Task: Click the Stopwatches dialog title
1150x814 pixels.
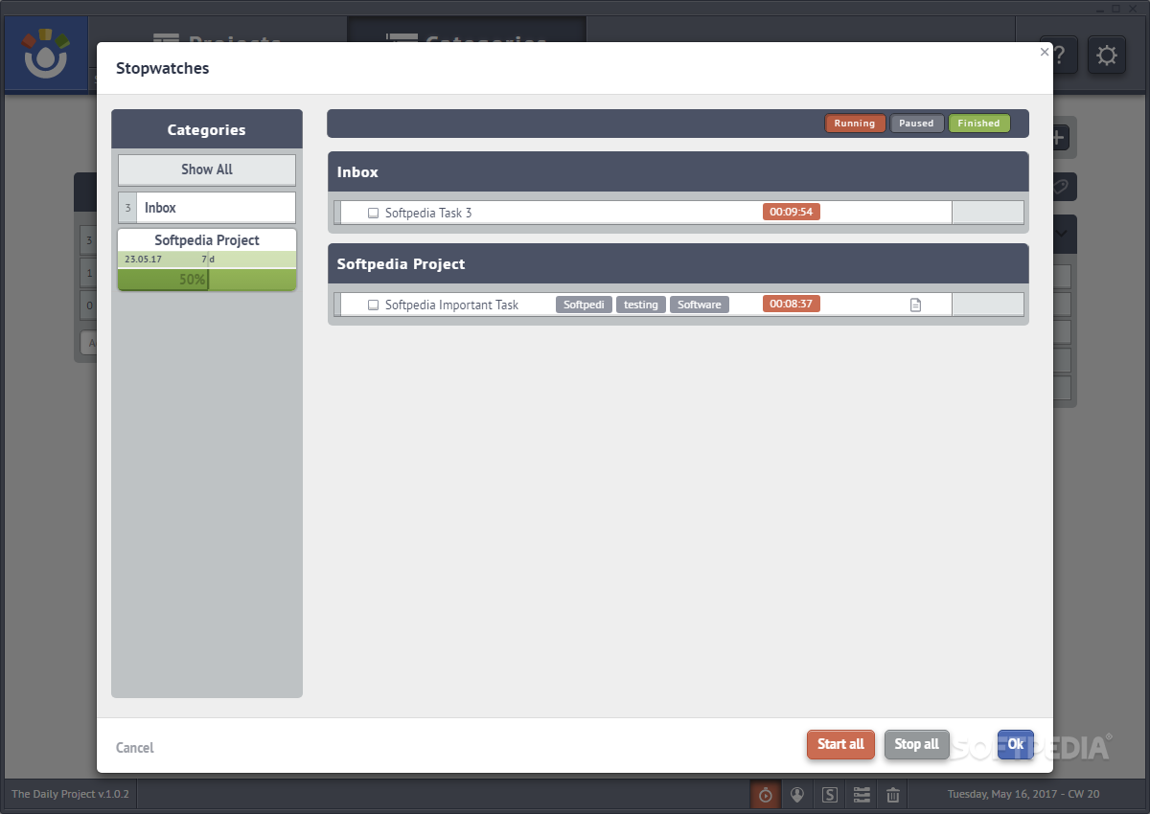Action: pos(163,68)
